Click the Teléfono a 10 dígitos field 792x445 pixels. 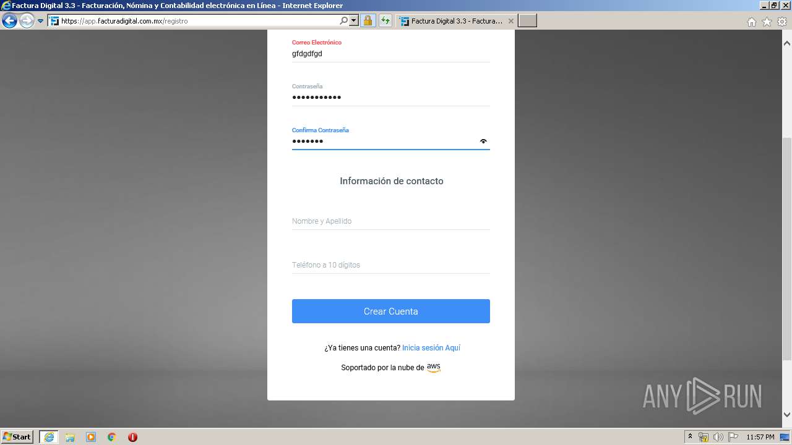point(391,265)
